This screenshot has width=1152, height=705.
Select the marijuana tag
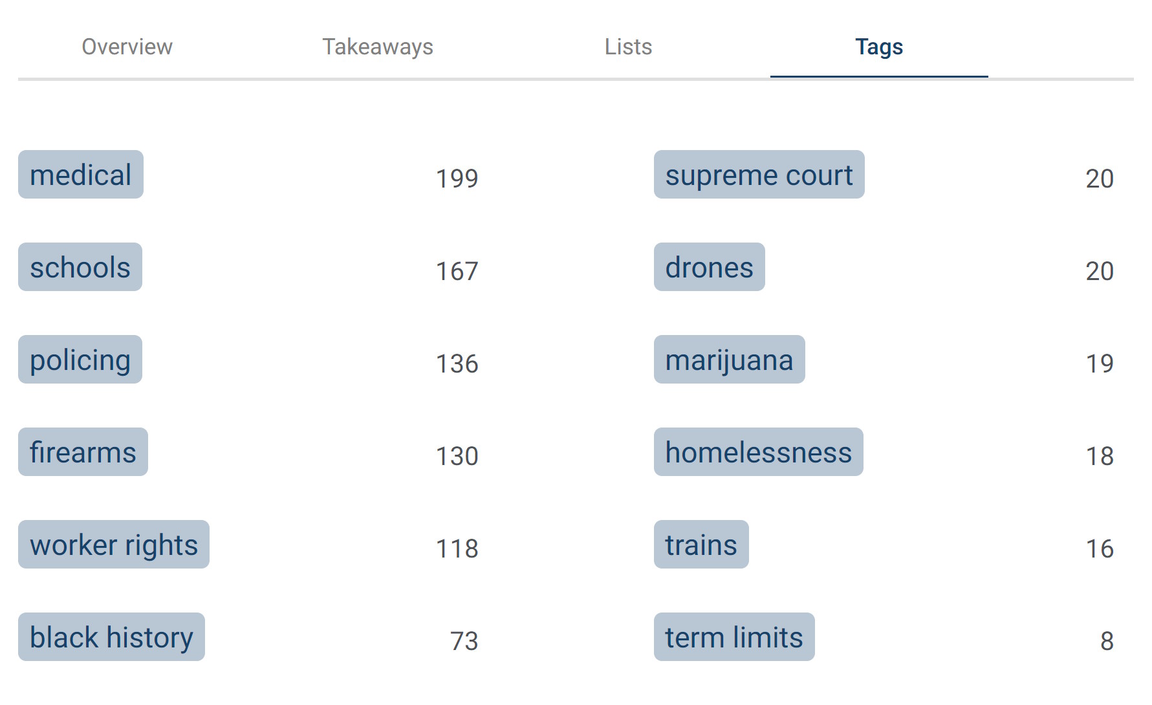coord(729,360)
